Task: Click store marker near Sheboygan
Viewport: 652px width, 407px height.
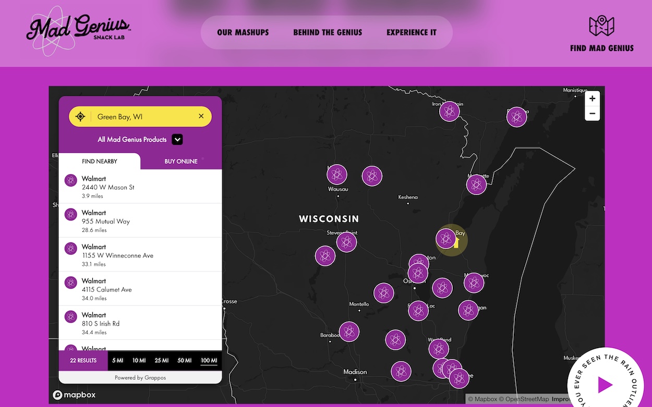Action: [x=468, y=310]
